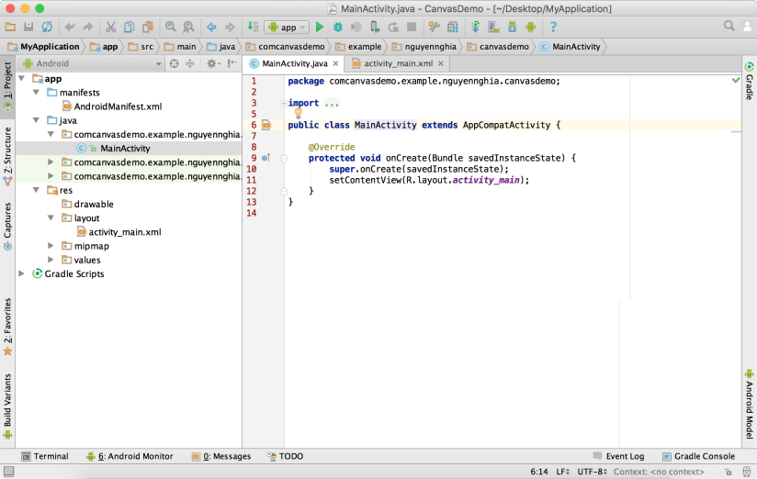Open the Messages tool window

(x=221, y=456)
